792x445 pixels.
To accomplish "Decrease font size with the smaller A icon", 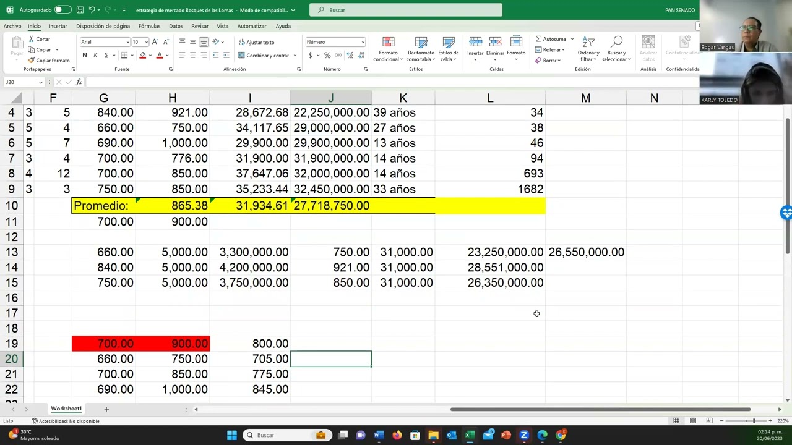I will 165,42.
